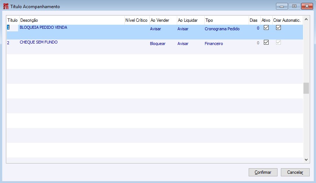Click the Ao Vender column header
Image resolution: width=316 pixels, height=183 pixels.
pyautogui.click(x=163, y=20)
